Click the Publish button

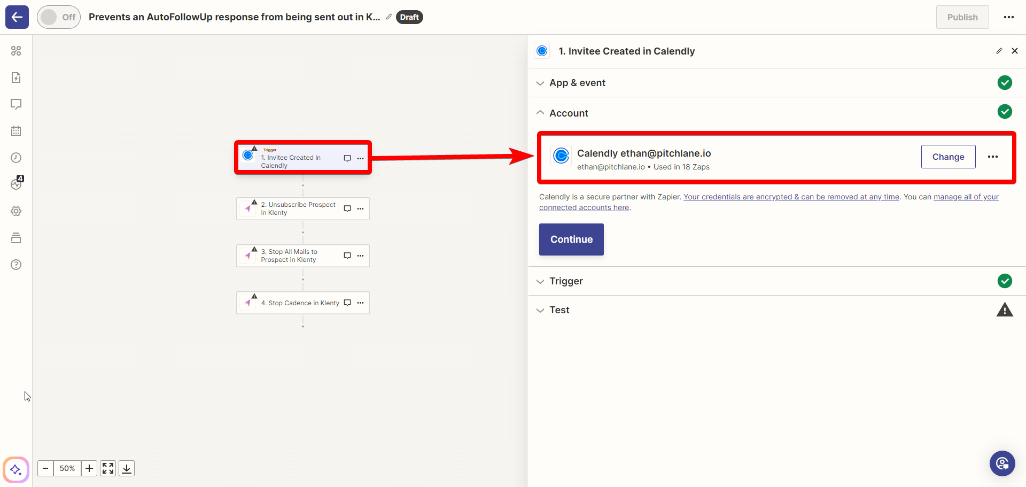click(x=962, y=17)
